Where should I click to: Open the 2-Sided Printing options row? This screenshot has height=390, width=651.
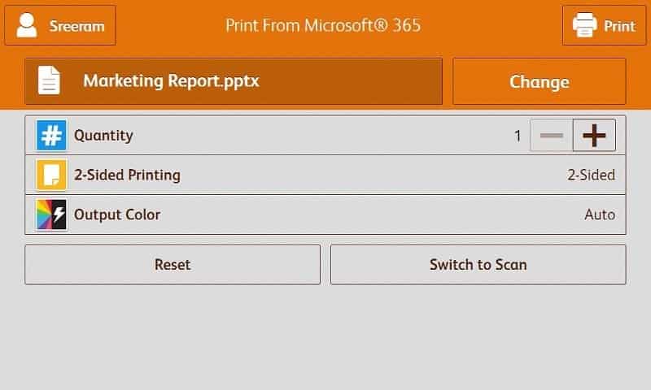point(325,175)
